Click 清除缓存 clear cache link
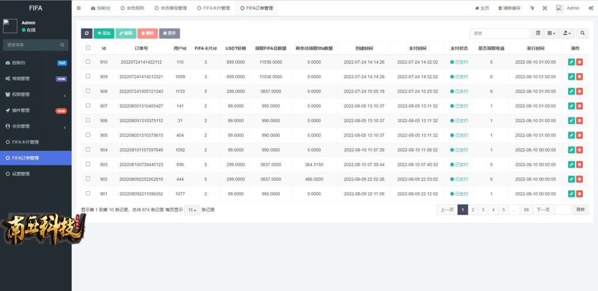 [510, 8]
